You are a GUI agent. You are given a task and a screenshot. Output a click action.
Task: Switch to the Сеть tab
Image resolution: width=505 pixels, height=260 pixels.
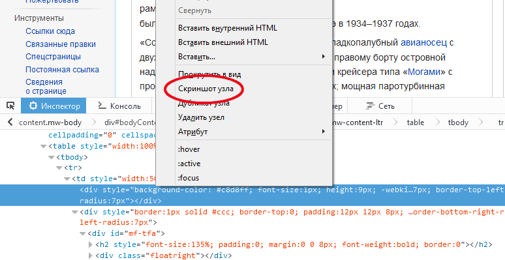tap(380, 106)
